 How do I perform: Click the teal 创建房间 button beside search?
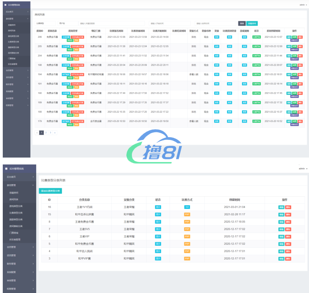252,23
